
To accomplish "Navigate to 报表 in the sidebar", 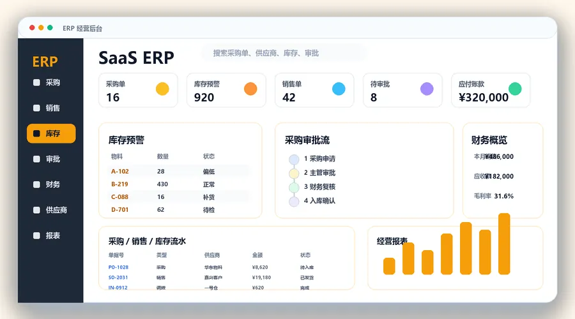I will (x=51, y=235).
